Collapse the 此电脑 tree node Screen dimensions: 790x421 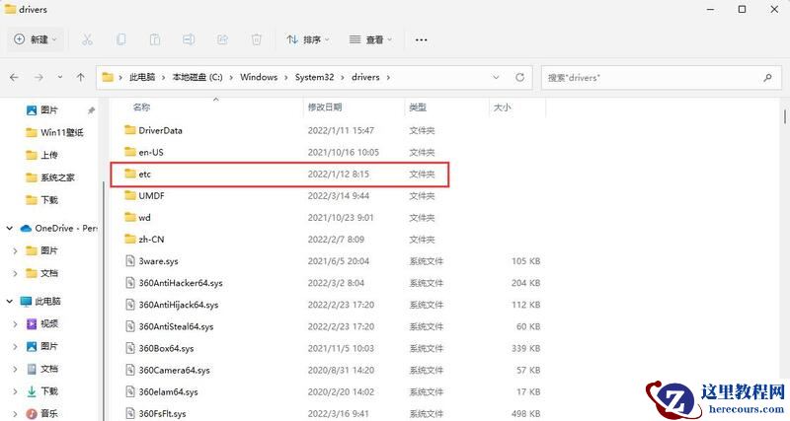coord(10,302)
